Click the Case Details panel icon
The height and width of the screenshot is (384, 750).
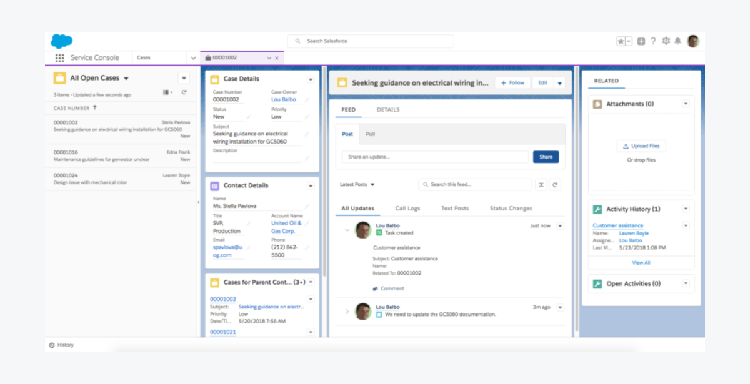coord(214,79)
